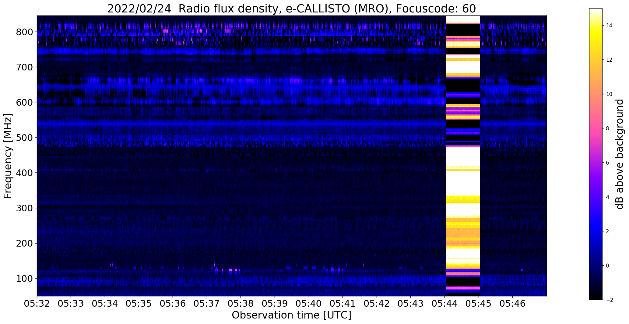Click the 05:37 time tick label

pos(207,303)
